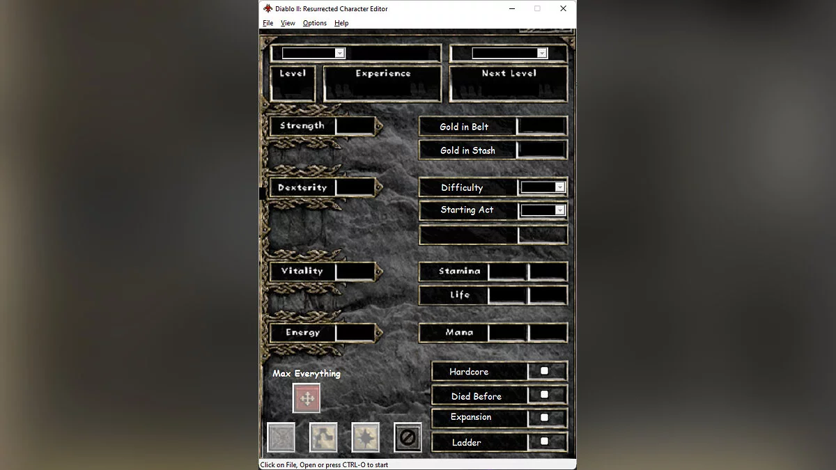
Task: Tick the Died Before checkbox
Action: click(545, 395)
